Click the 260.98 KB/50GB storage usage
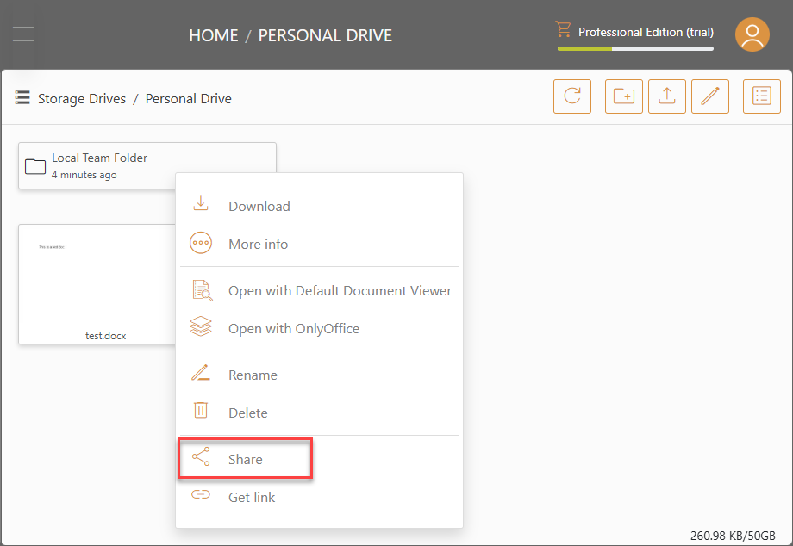 [x=733, y=536]
